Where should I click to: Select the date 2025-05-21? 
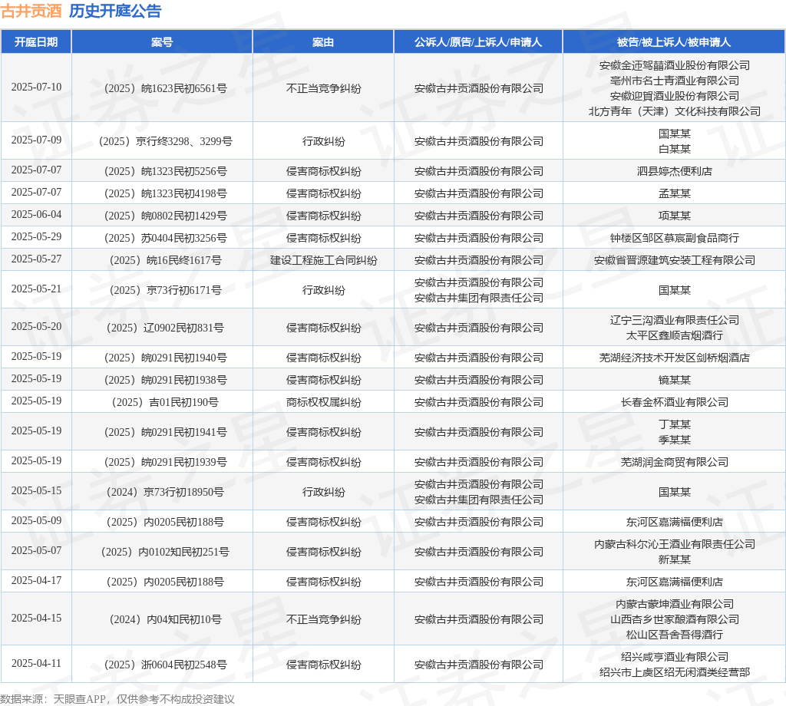(x=37, y=289)
